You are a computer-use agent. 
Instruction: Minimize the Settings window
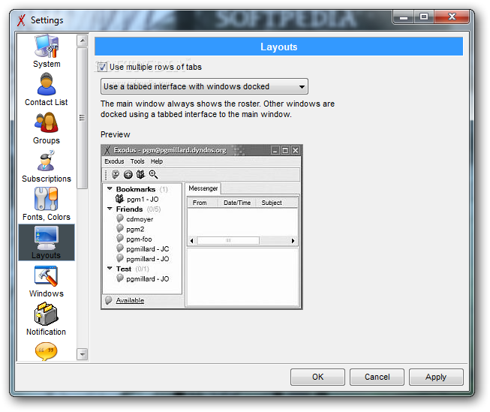[x=404, y=17]
